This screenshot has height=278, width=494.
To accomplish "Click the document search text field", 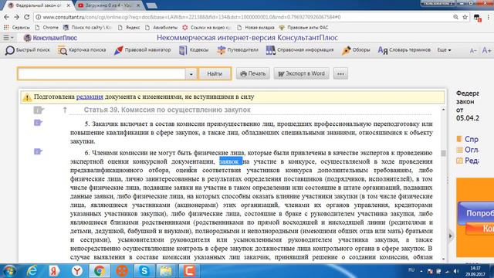I will pos(101,74).
